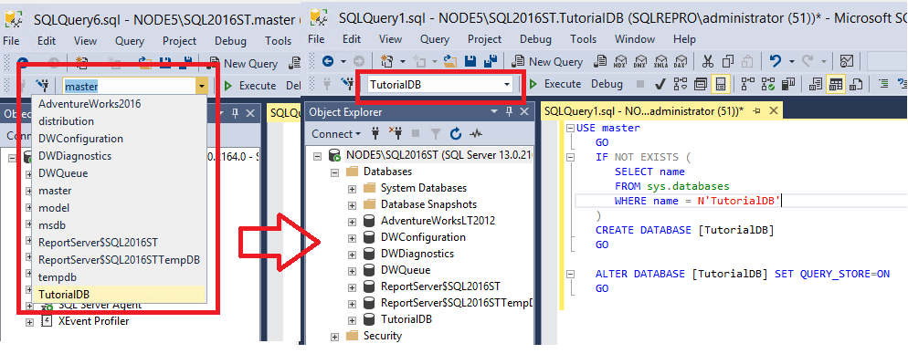Click the Undo arrow icon

click(775, 61)
